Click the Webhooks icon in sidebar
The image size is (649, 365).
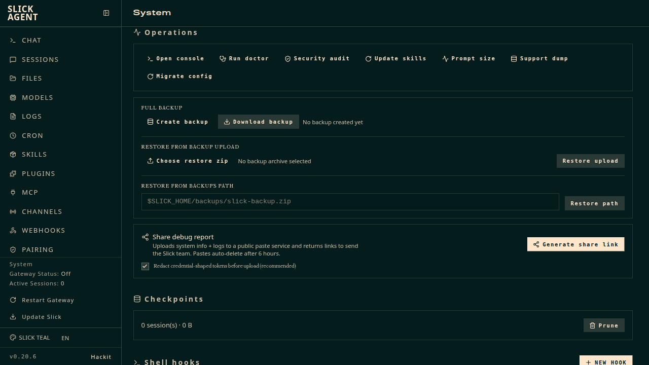click(x=13, y=230)
